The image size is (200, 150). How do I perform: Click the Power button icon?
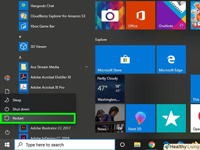(x=7, y=132)
